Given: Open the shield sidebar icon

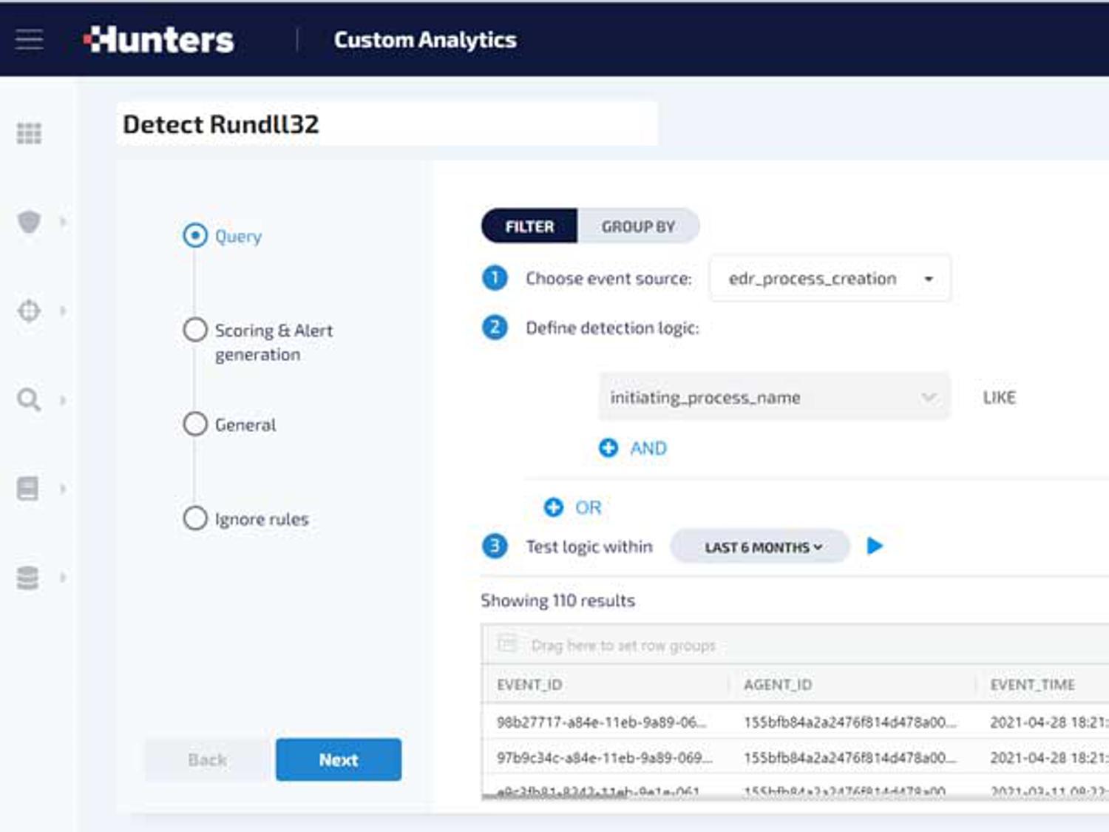Looking at the screenshot, I should click(x=29, y=221).
